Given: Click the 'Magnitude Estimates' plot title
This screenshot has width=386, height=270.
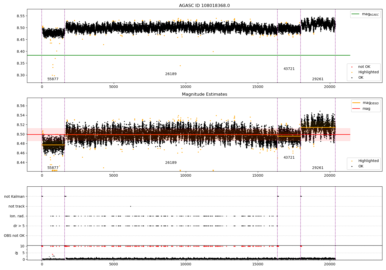Looking at the screenshot, I should (x=204, y=94).
